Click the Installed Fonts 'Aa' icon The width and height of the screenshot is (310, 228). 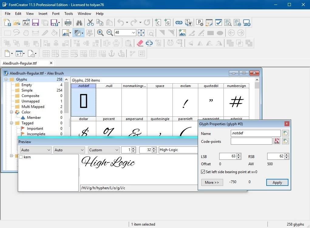(x=26, y=23)
